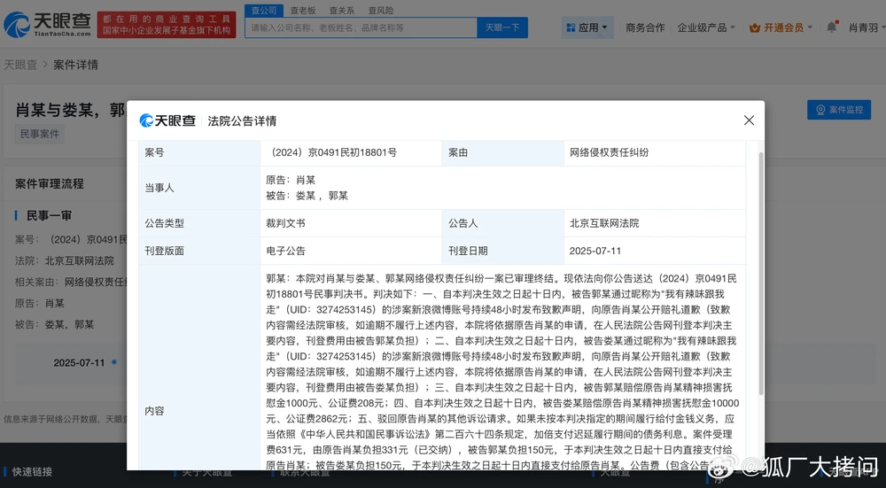Click the notification bell icon
This screenshot has height=488, width=886.
(x=831, y=27)
